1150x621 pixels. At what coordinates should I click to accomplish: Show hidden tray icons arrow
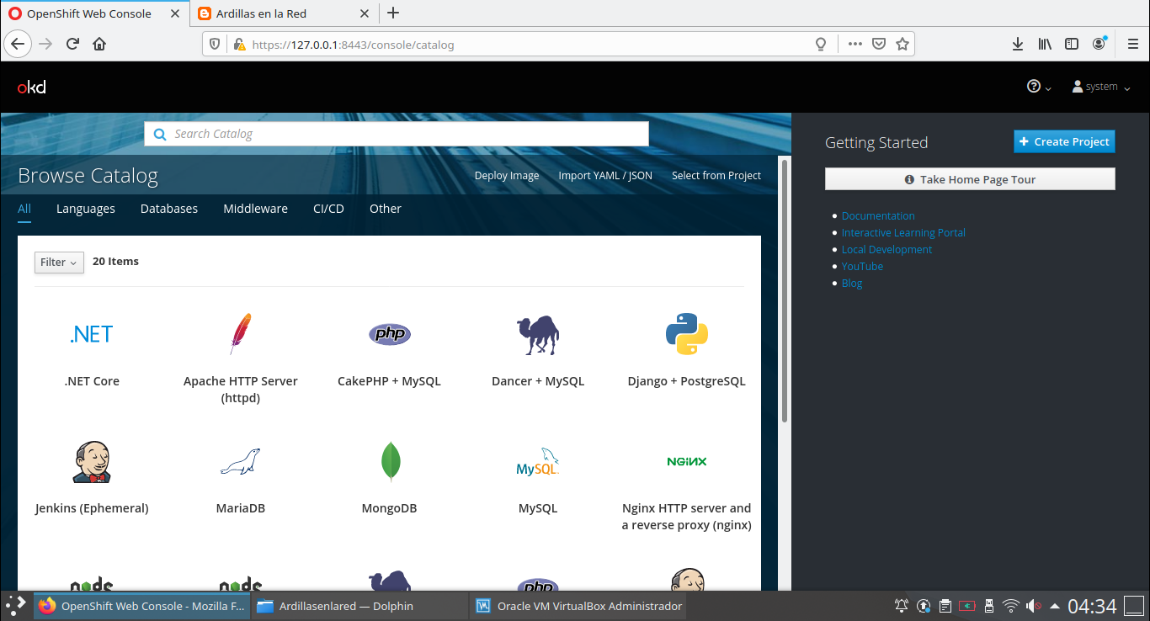(1055, 606)
